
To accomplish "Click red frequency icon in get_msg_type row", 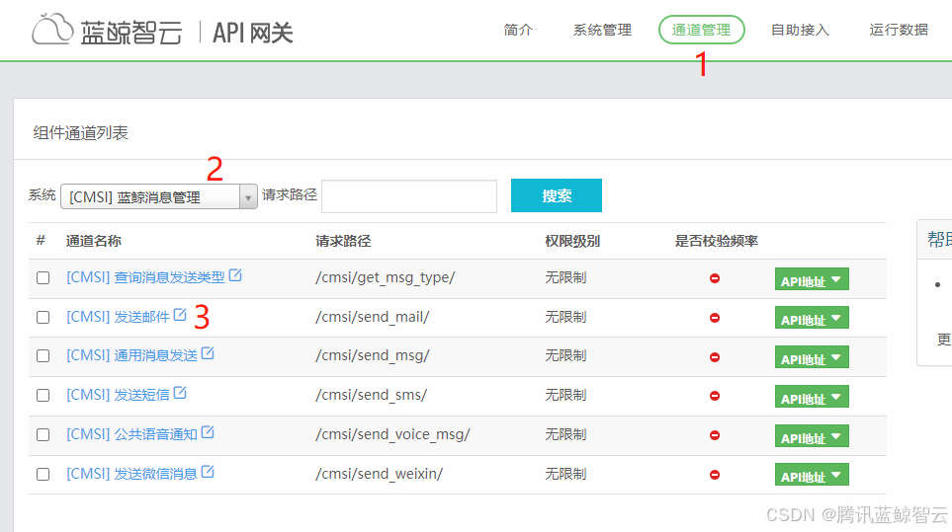I will coord(715,278).
